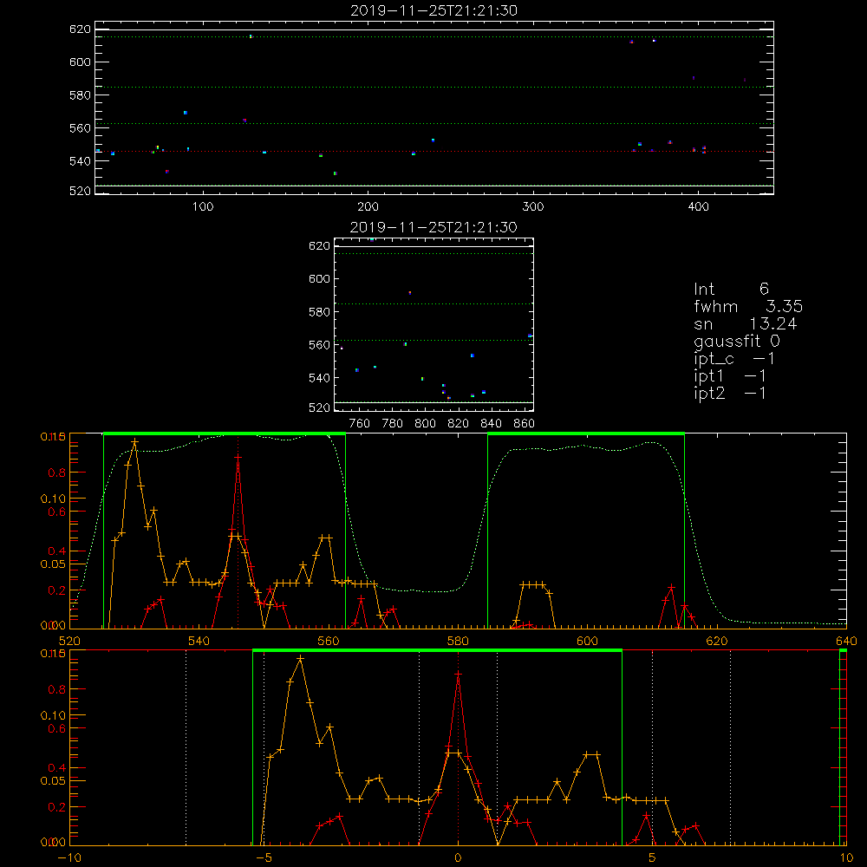This screenshot has height=867, width=867.
Task: Click x-axis label -10 on bottom plot
Action: pyautogui.click(x=69, y=857)
